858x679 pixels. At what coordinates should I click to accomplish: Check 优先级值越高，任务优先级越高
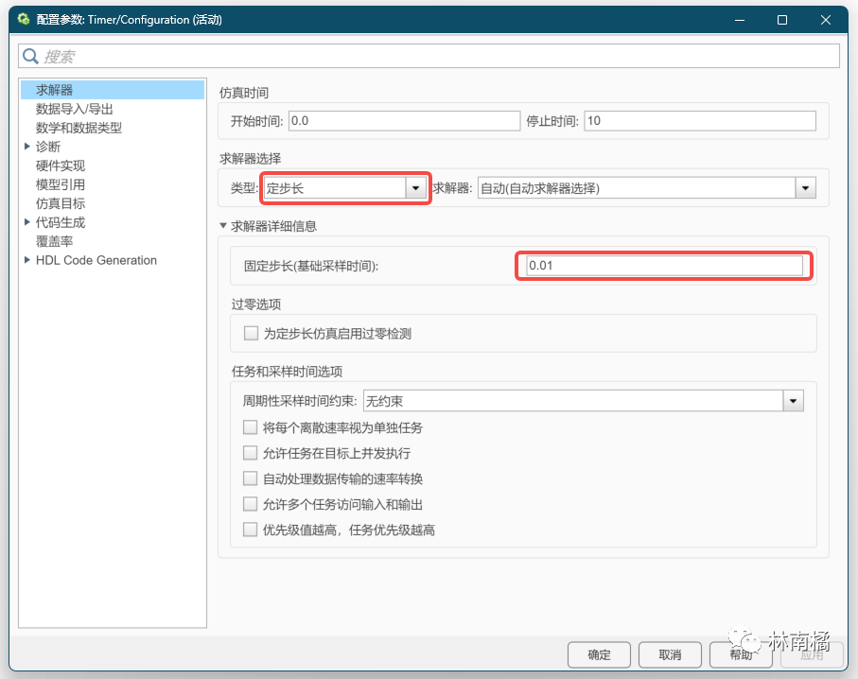[250, 530]
